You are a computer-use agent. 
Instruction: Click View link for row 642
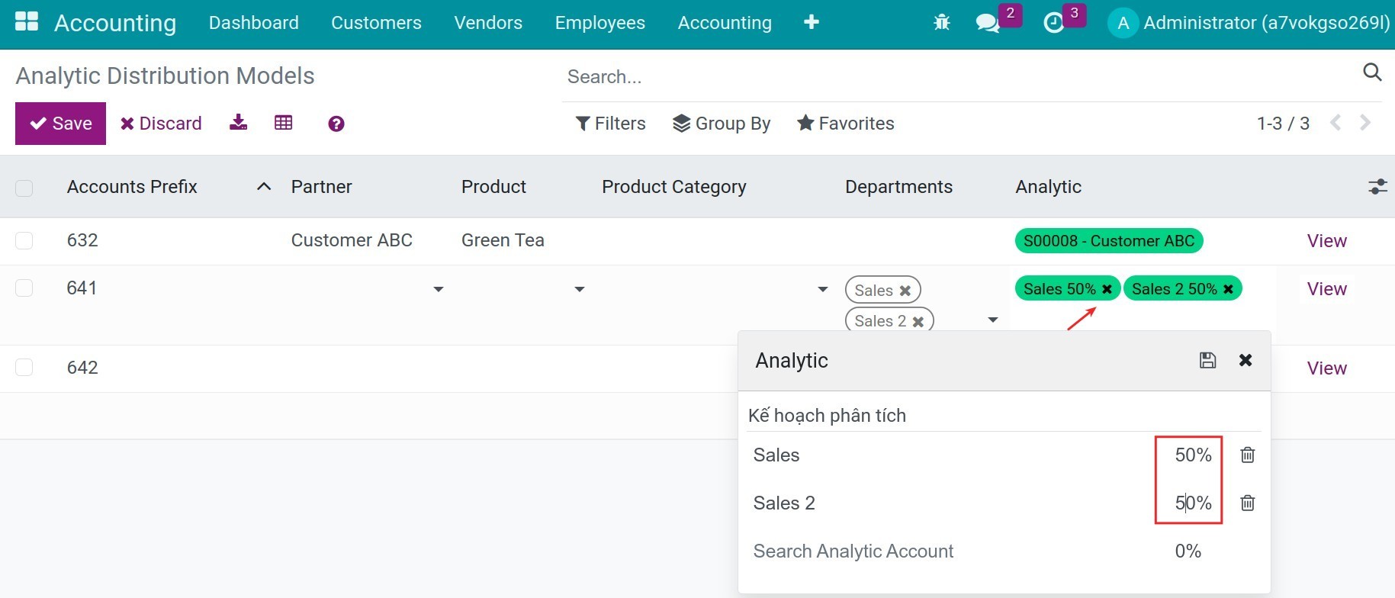(x=1327, y=368)
